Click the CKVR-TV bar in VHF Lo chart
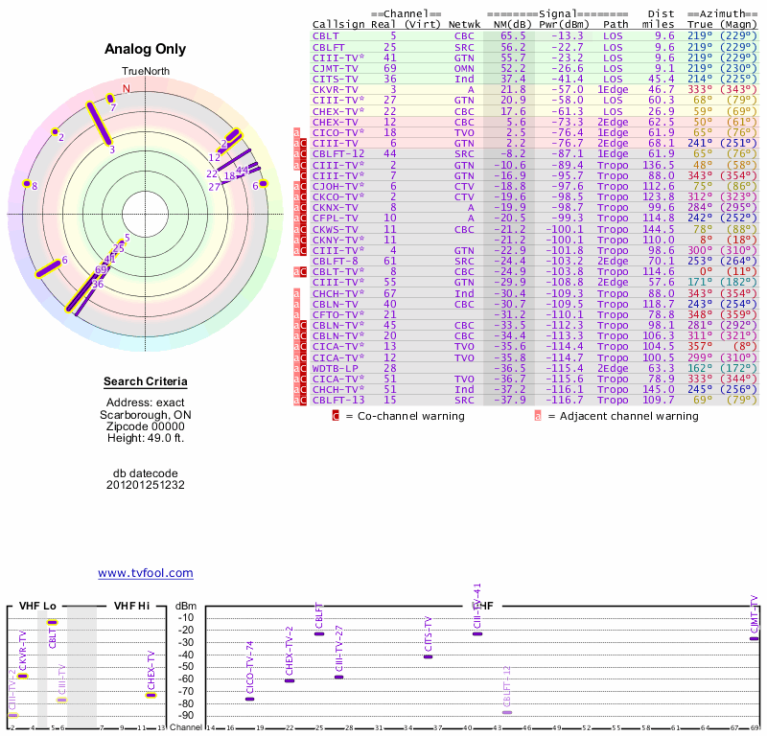The height and width of the screenshot is (736, 767). (x=22, y=676)
